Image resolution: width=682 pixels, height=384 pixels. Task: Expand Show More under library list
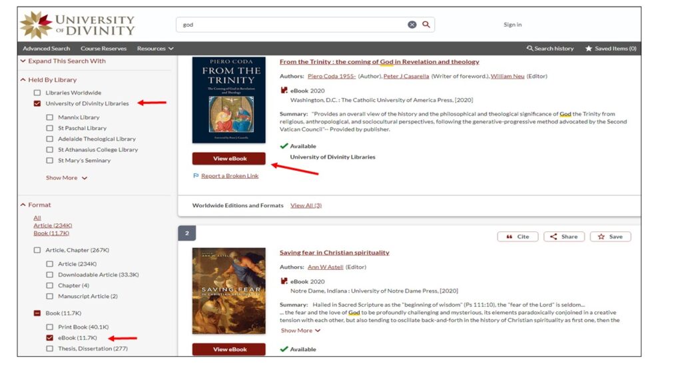point(66,178)
